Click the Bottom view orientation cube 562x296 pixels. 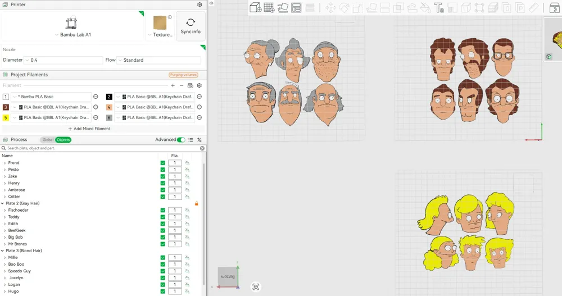pyautogui.click(x=228, y=276)
